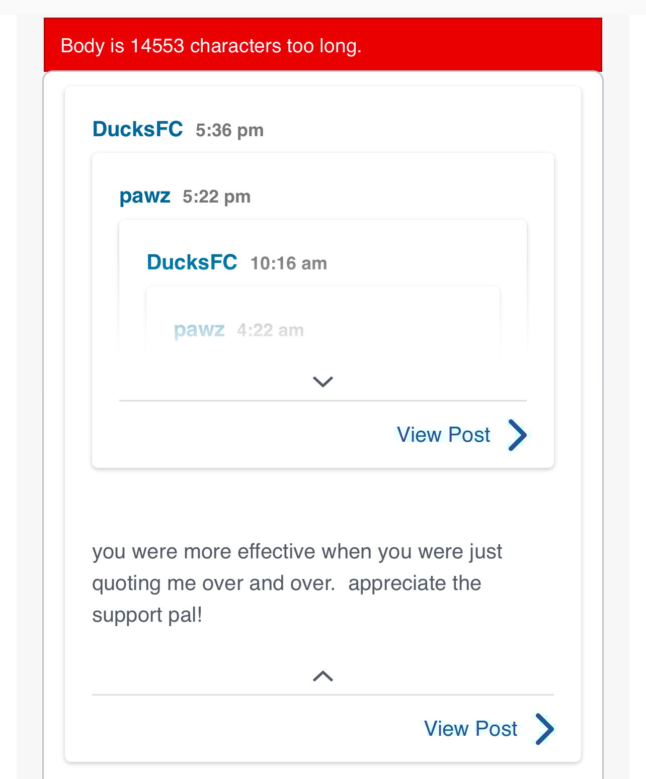Click the words 'appreciate the' in the reply
Viewport: 646px width, 779px height.
415,583
